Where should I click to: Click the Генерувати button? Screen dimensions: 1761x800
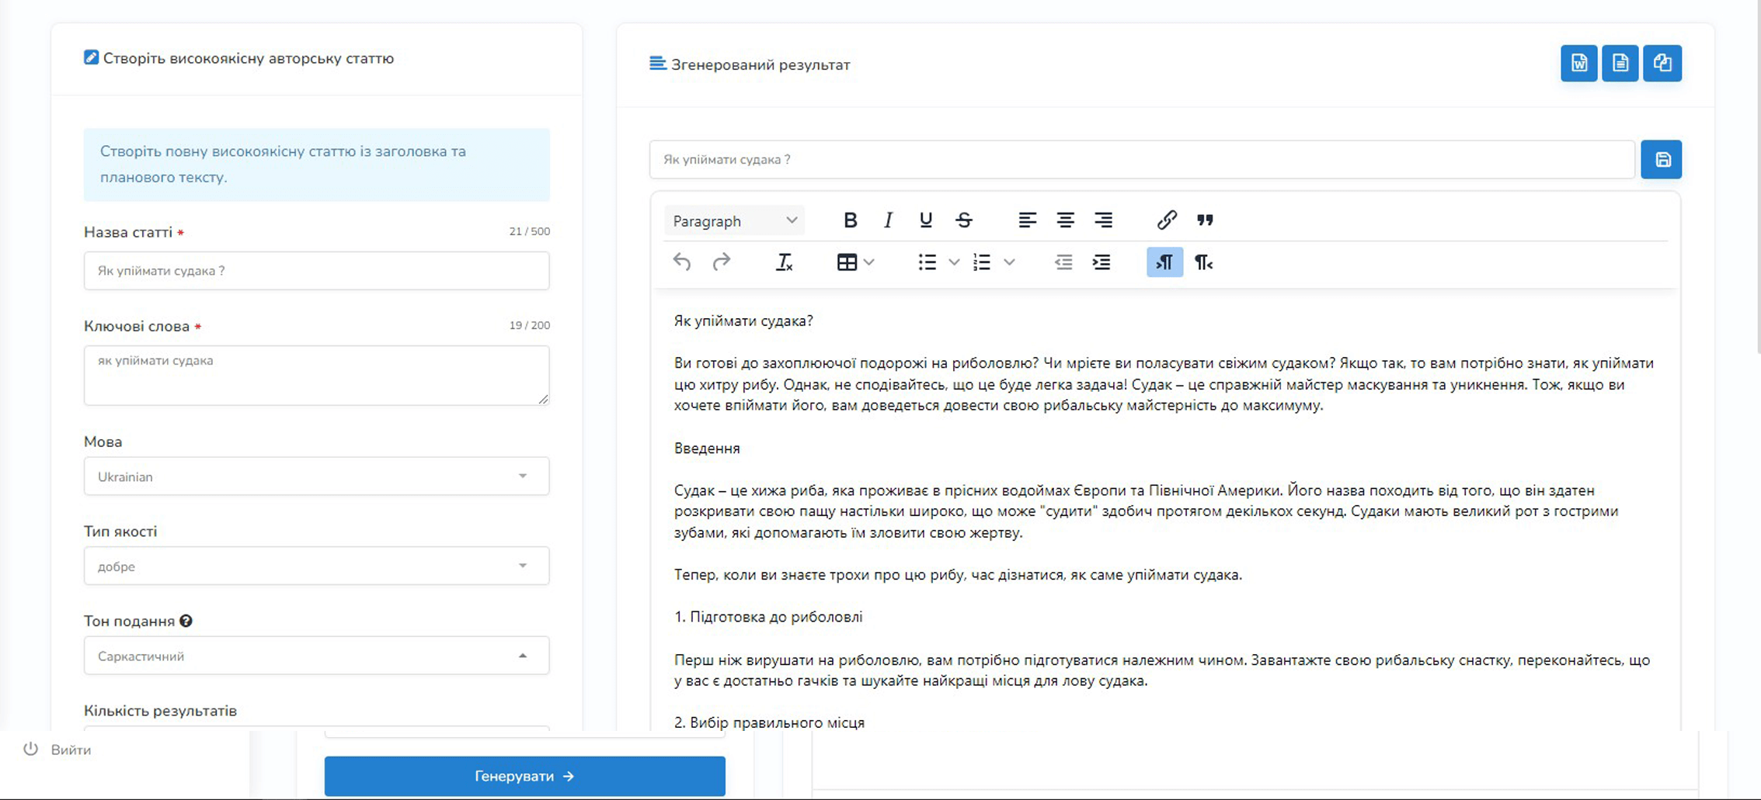coord(524,776)
